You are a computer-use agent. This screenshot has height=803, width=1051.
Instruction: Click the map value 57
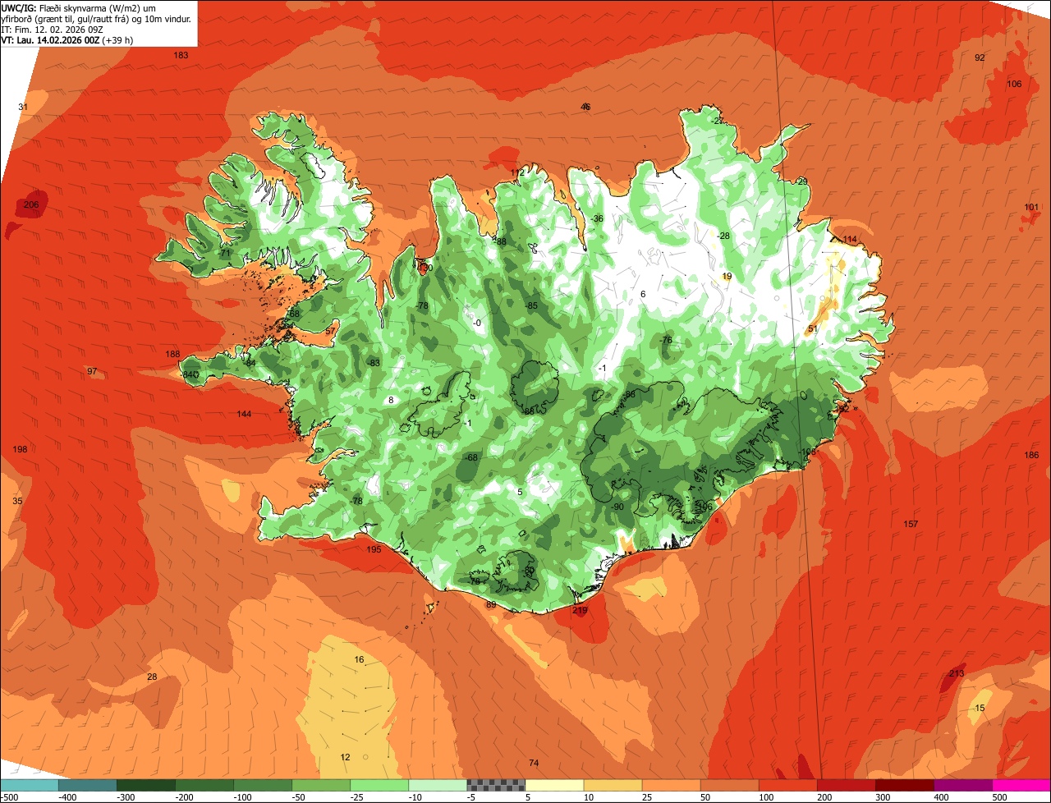[x=330, y=331]
